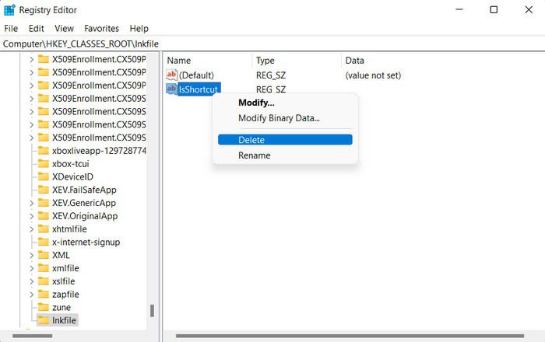Click REG_SZ type in the (Default) row
Image resolution: width=545 pixels, height=342 pixels.
click(x=271, y=75)
